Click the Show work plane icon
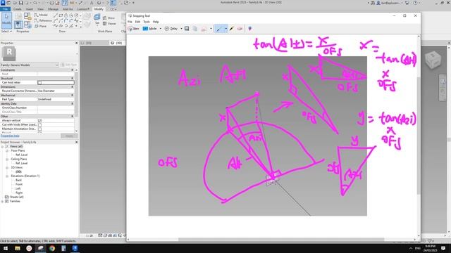 click(109, 18)
